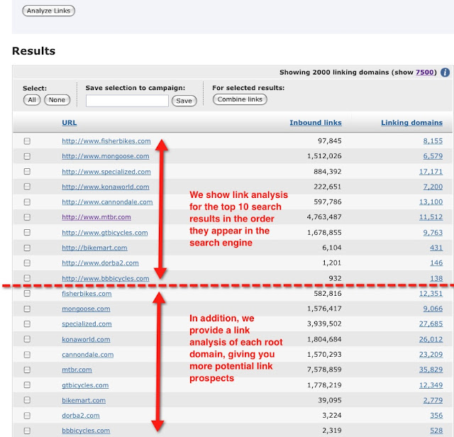Click linking domains count 35,829 for mtbr.com
This screenshot has height=437, width=454.
(x=431, y=370)
